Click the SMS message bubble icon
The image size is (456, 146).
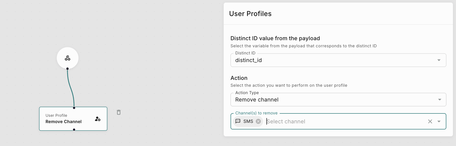click(x=238, y=121)
